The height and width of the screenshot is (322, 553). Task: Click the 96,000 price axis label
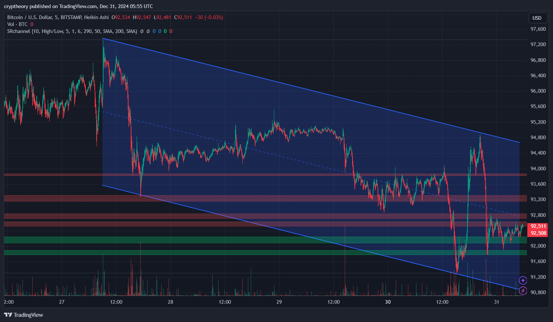coord(538,91)
